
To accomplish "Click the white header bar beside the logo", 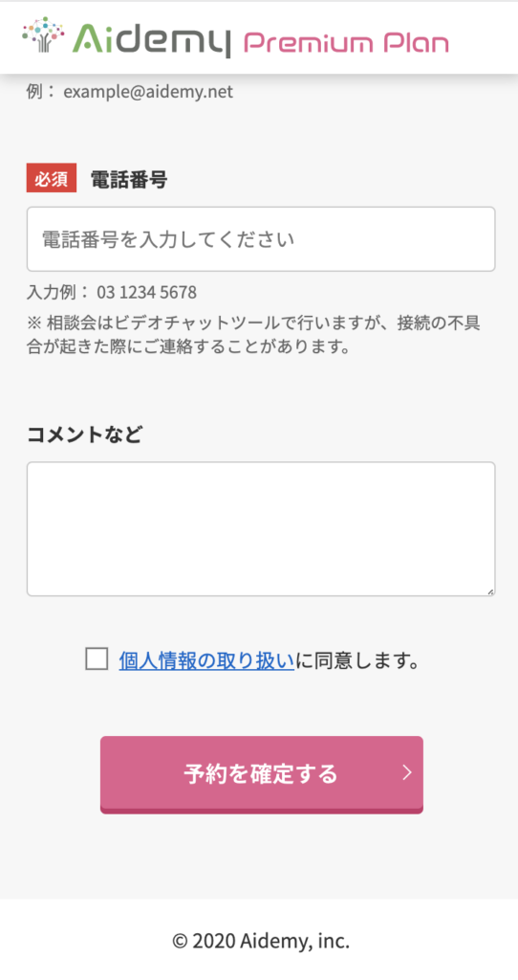I will [x=484, y=37].
